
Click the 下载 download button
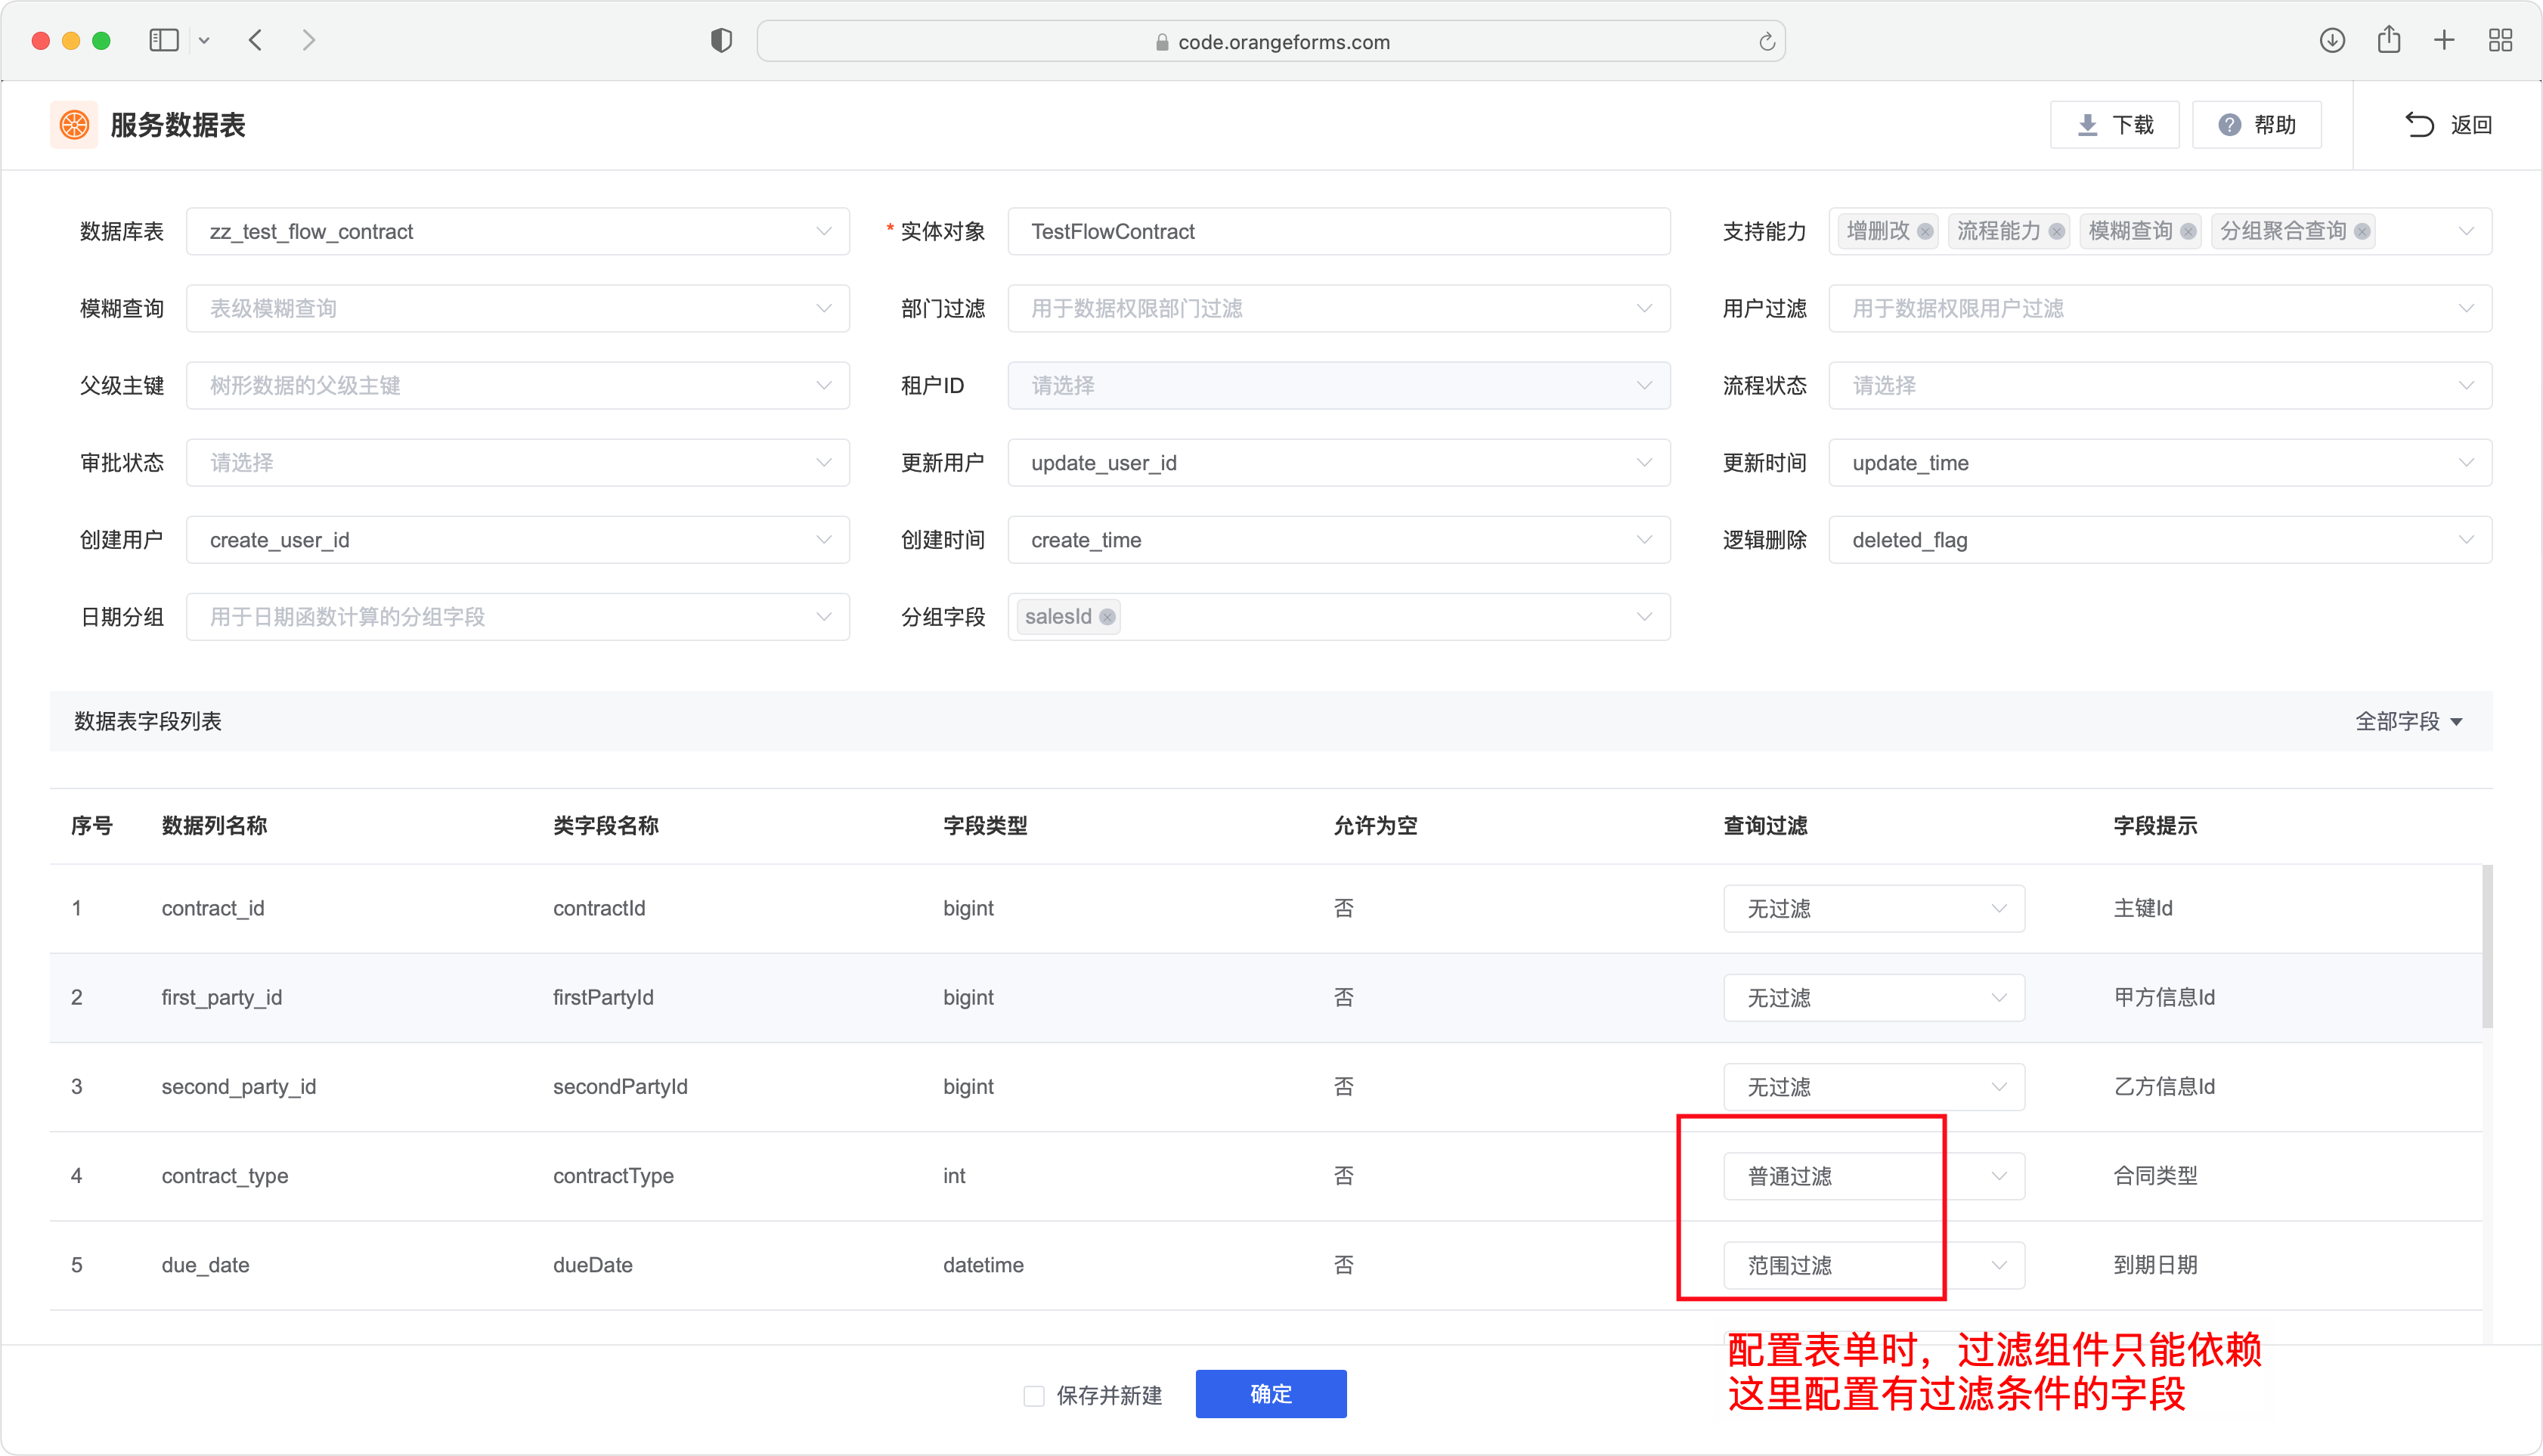coord(2114,125)
